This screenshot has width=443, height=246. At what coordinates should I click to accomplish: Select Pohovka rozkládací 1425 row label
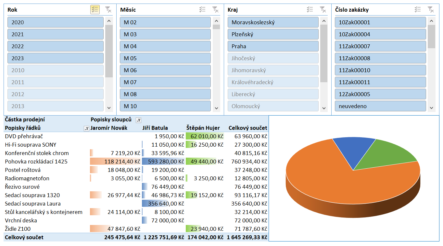point(36,162)
